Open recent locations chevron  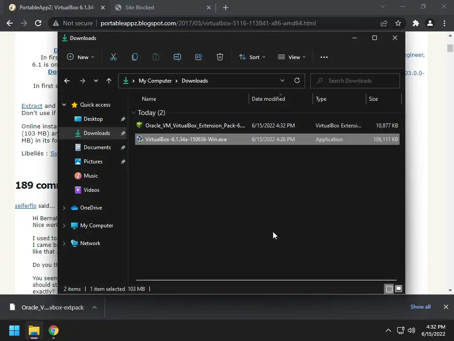click(x=96, y=81)
